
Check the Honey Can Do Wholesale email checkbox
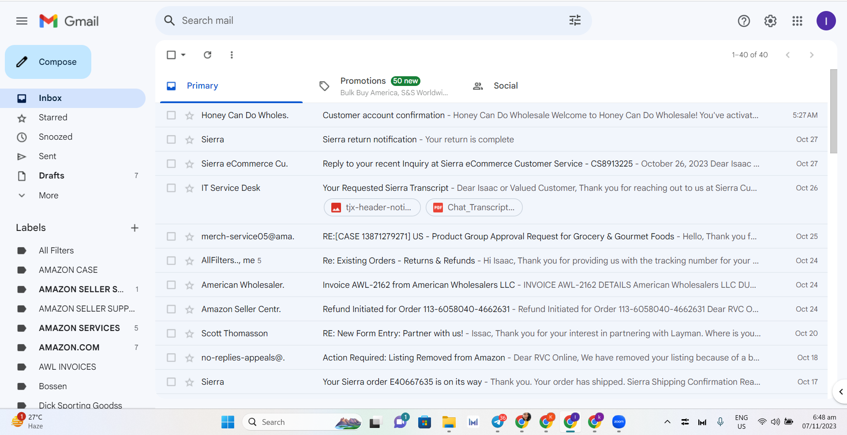171,115
